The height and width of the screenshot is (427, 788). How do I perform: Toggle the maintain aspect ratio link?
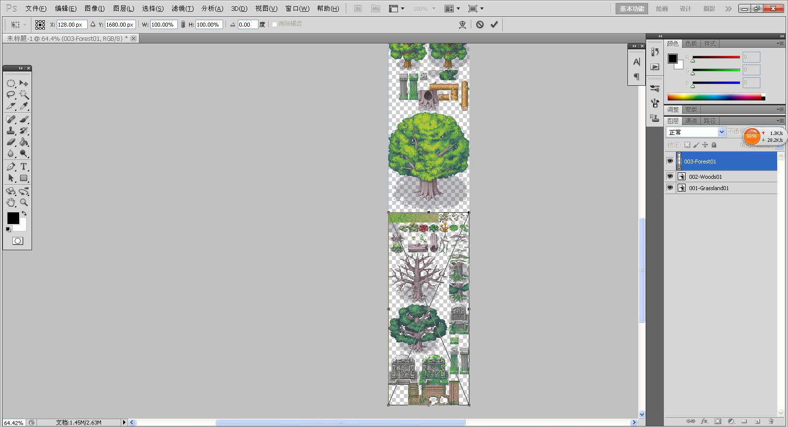pyautogui.click(x=183, y=24)
